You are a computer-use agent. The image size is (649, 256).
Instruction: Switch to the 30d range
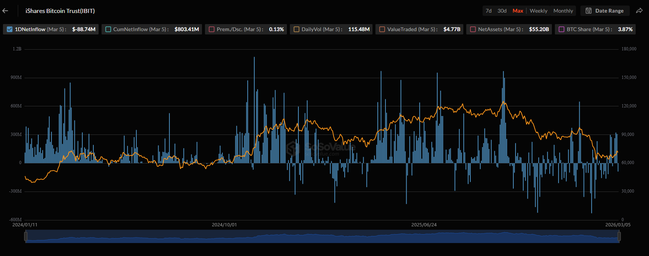click(x=502, y=11)
